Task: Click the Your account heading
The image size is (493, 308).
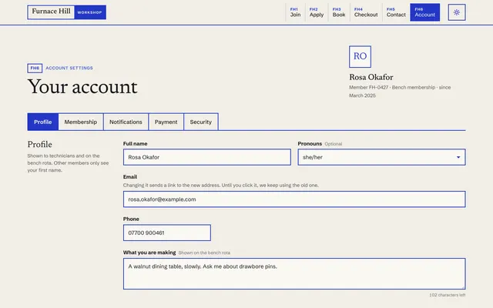Action: pos(82,87)
